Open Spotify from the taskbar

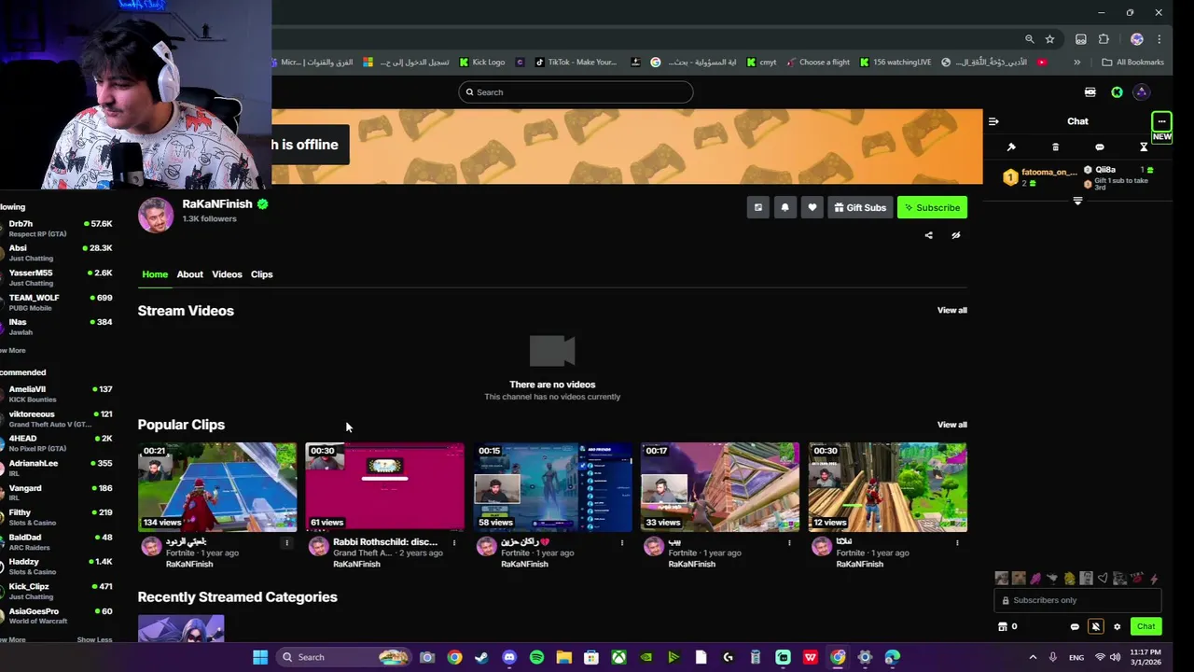[536, 657]
